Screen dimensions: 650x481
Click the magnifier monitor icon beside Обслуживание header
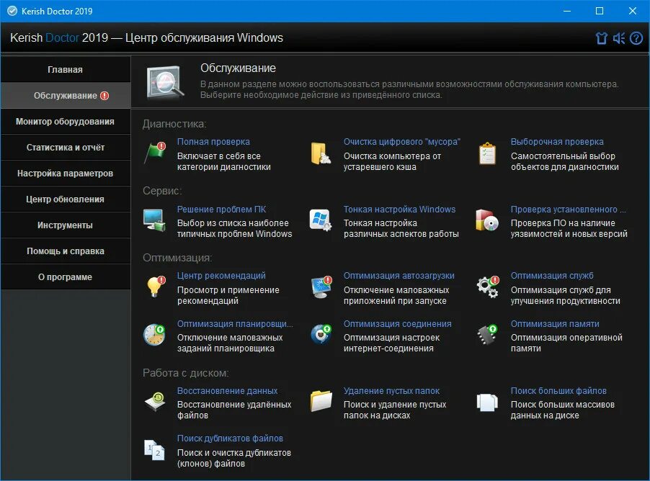166,81
